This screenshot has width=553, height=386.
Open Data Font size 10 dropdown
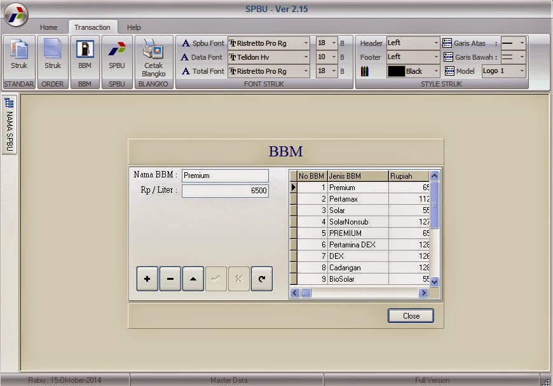pyautogui.click(x=334, y=57)
